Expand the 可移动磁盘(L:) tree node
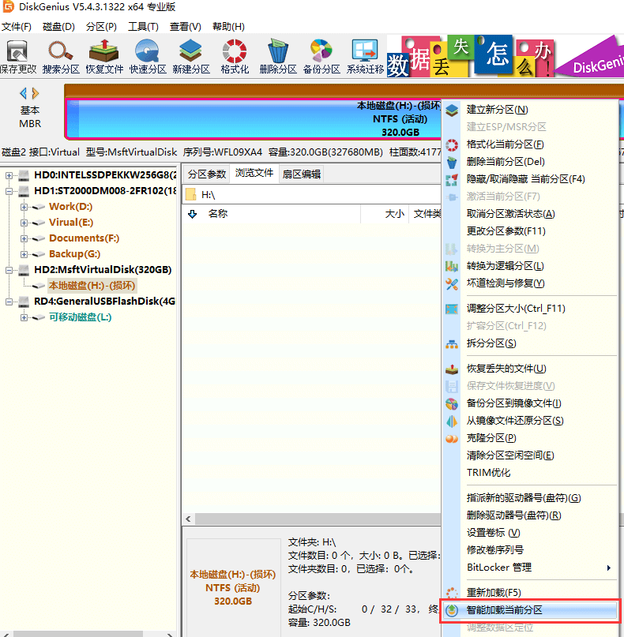The width and height of the screenshot is (624, 637). [24, 317]
